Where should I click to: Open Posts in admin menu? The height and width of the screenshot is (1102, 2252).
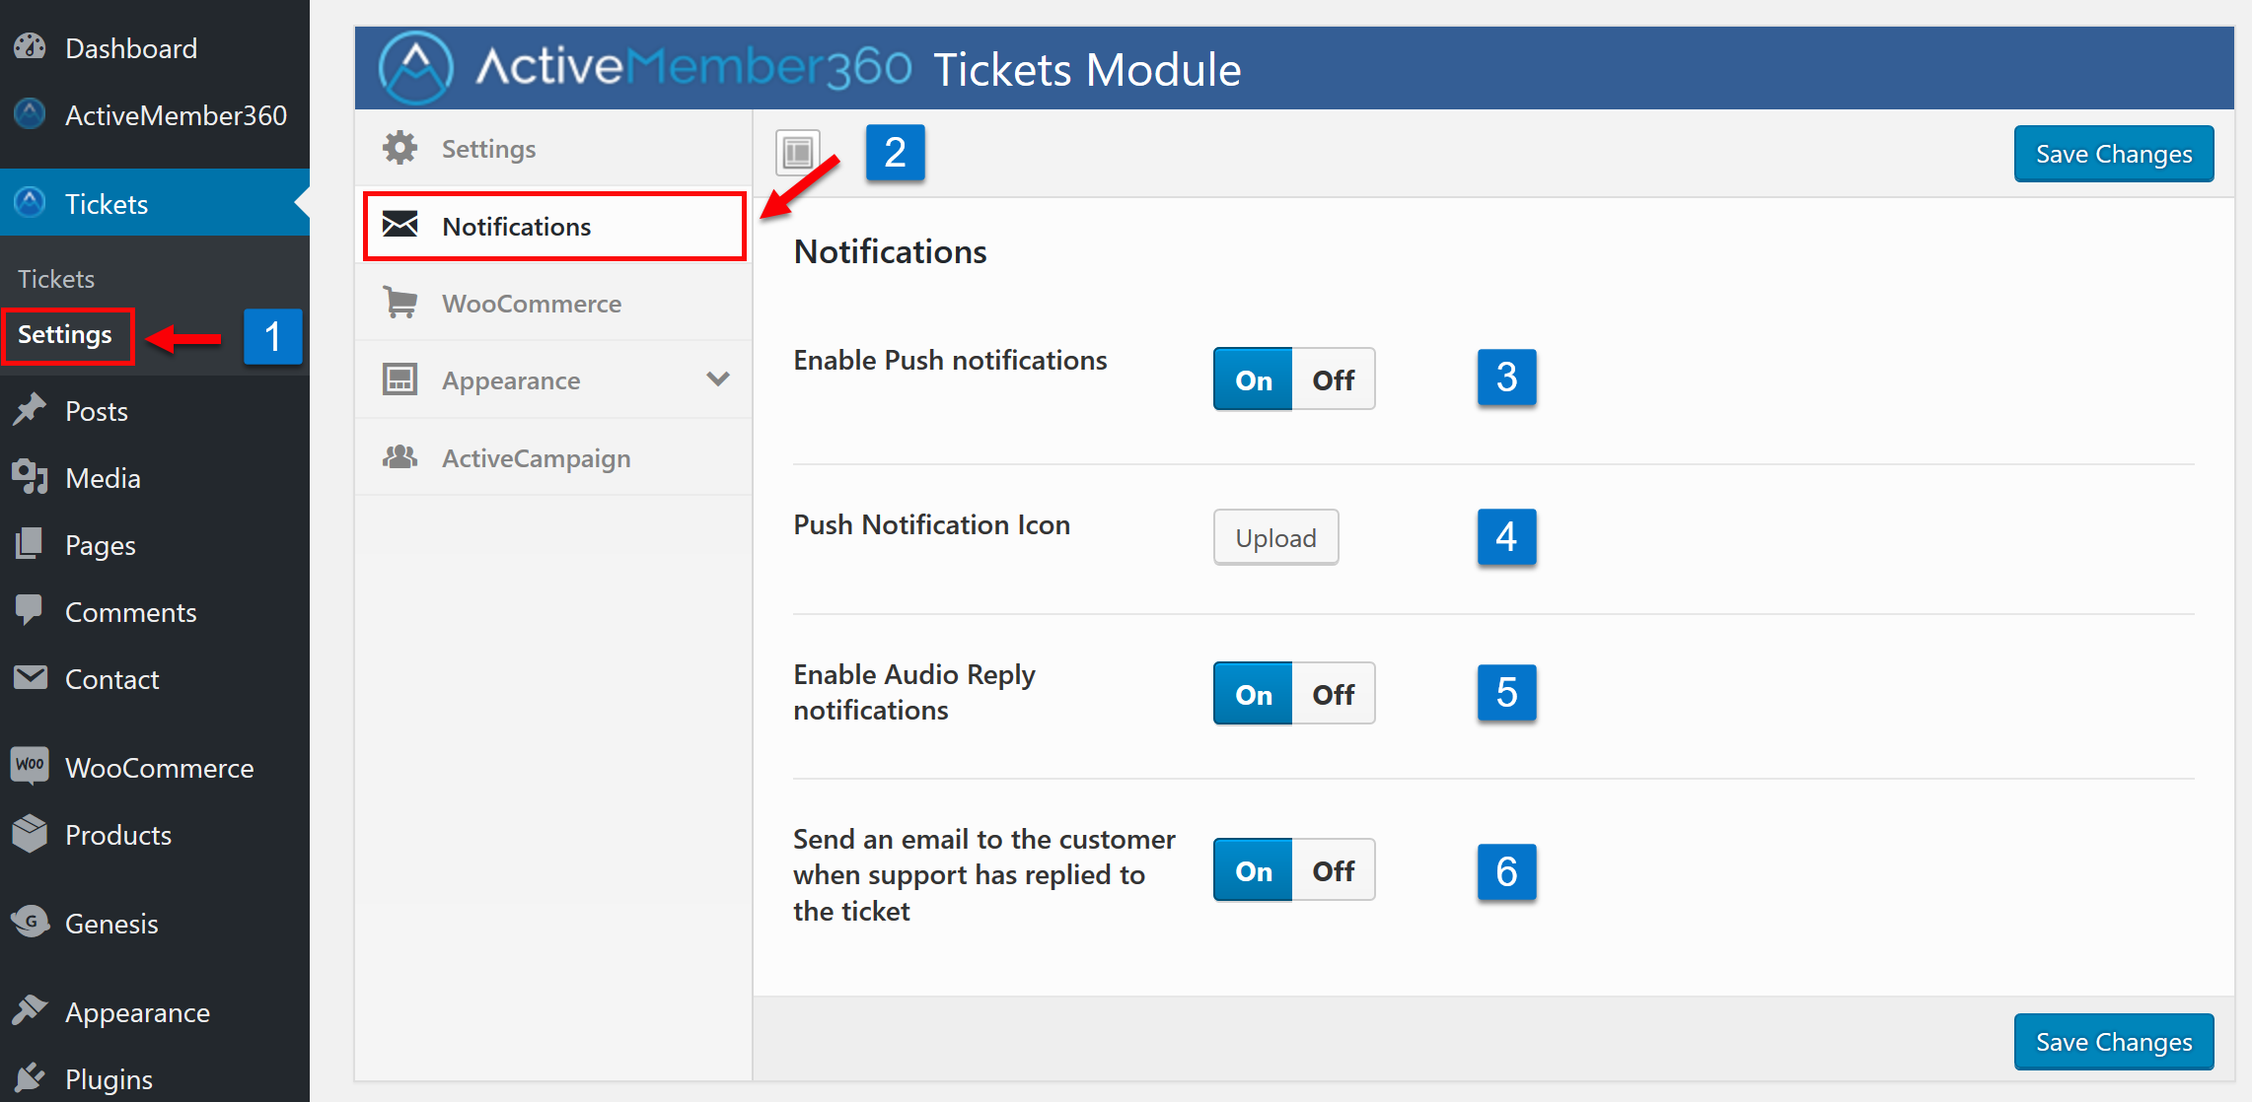[x=155, y=411]
